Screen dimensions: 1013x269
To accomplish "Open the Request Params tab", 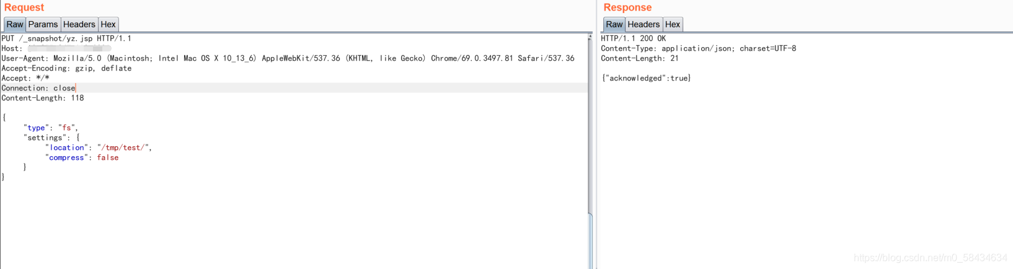I will [x=43, y=24].
